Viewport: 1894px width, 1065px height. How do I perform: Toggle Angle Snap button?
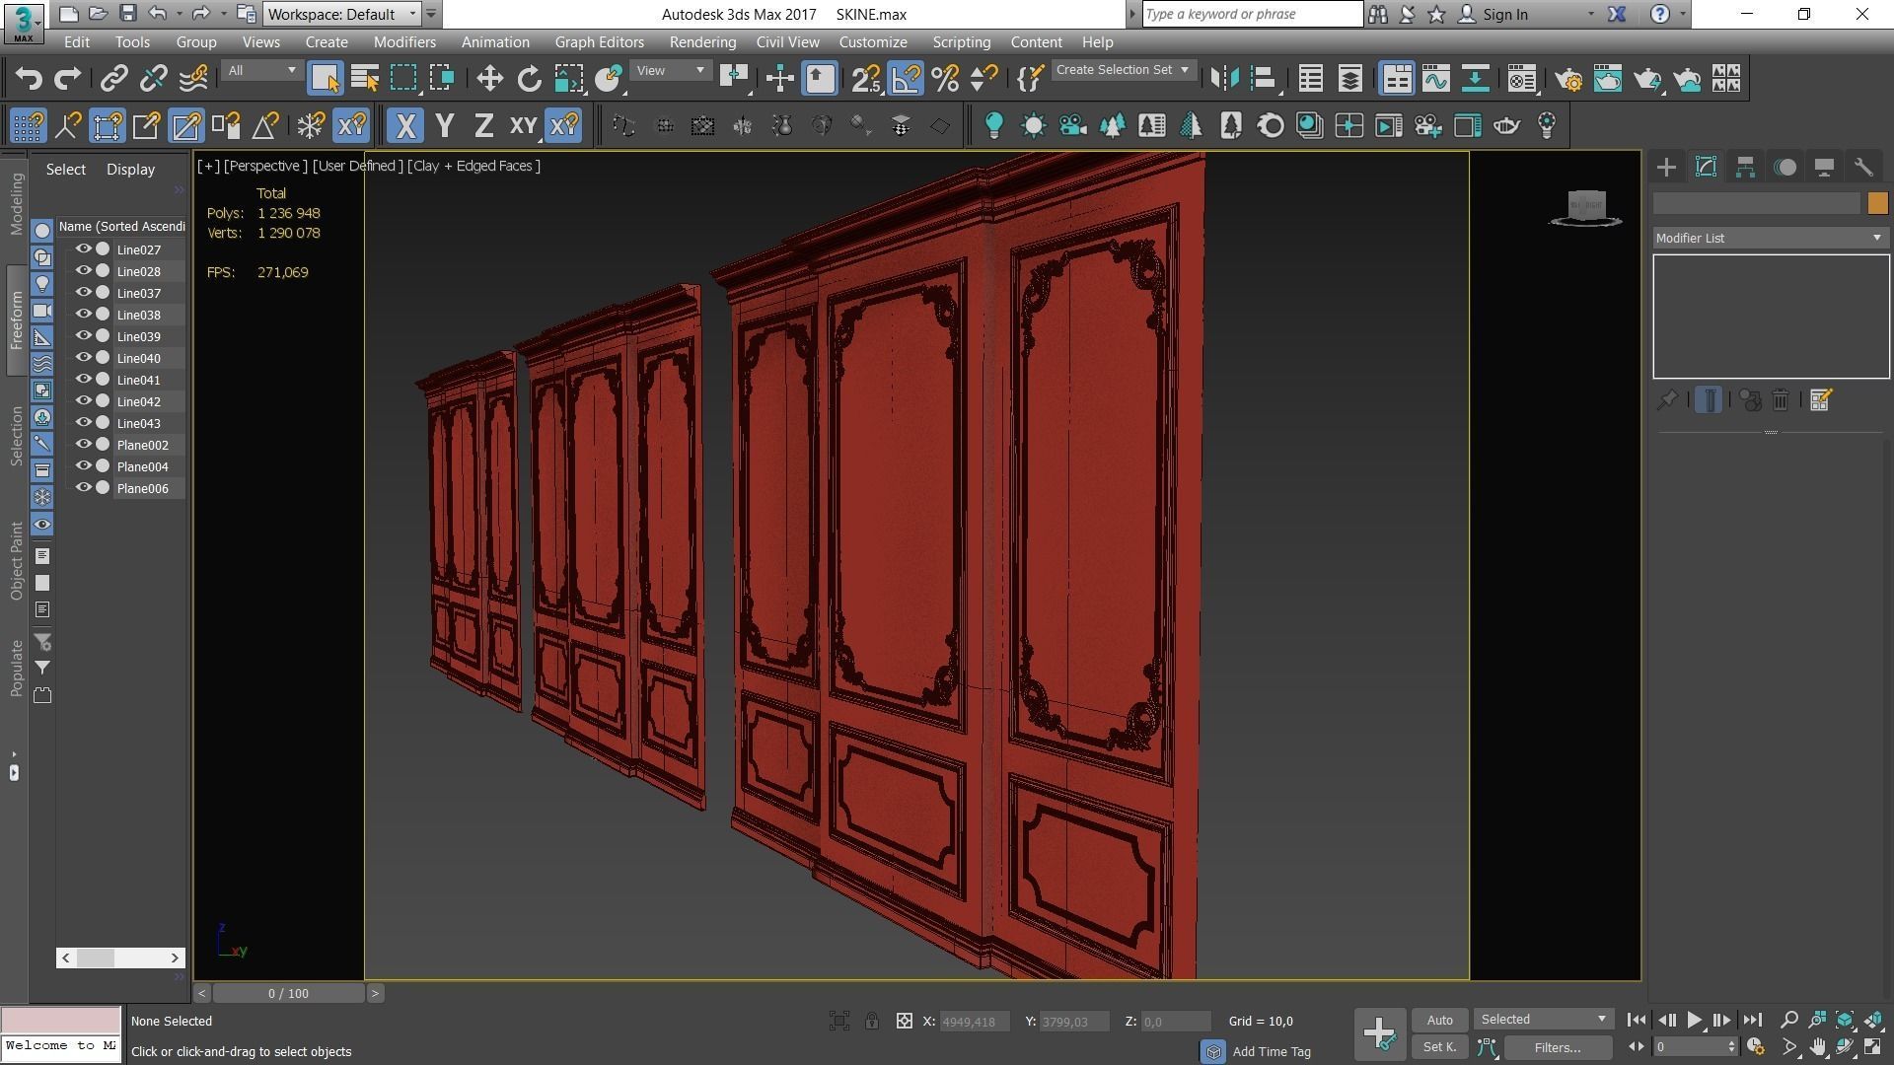[906, 78]
